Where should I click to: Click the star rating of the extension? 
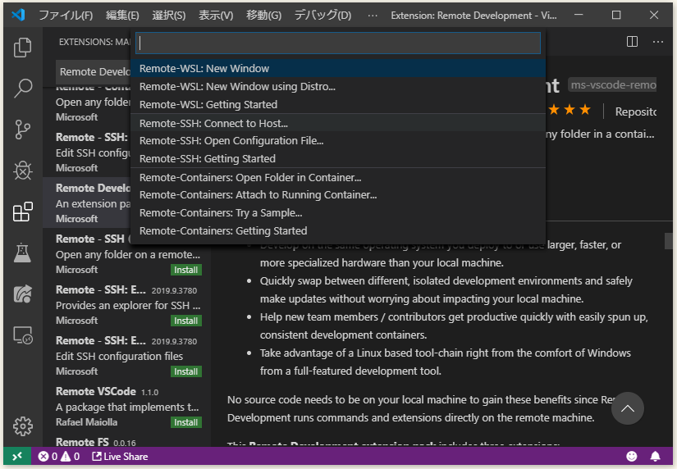tap(570, 110)
